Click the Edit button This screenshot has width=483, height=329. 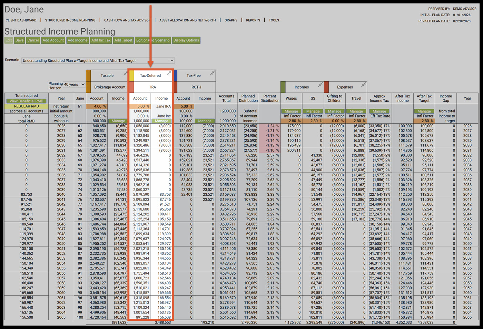tap(9, 40)
